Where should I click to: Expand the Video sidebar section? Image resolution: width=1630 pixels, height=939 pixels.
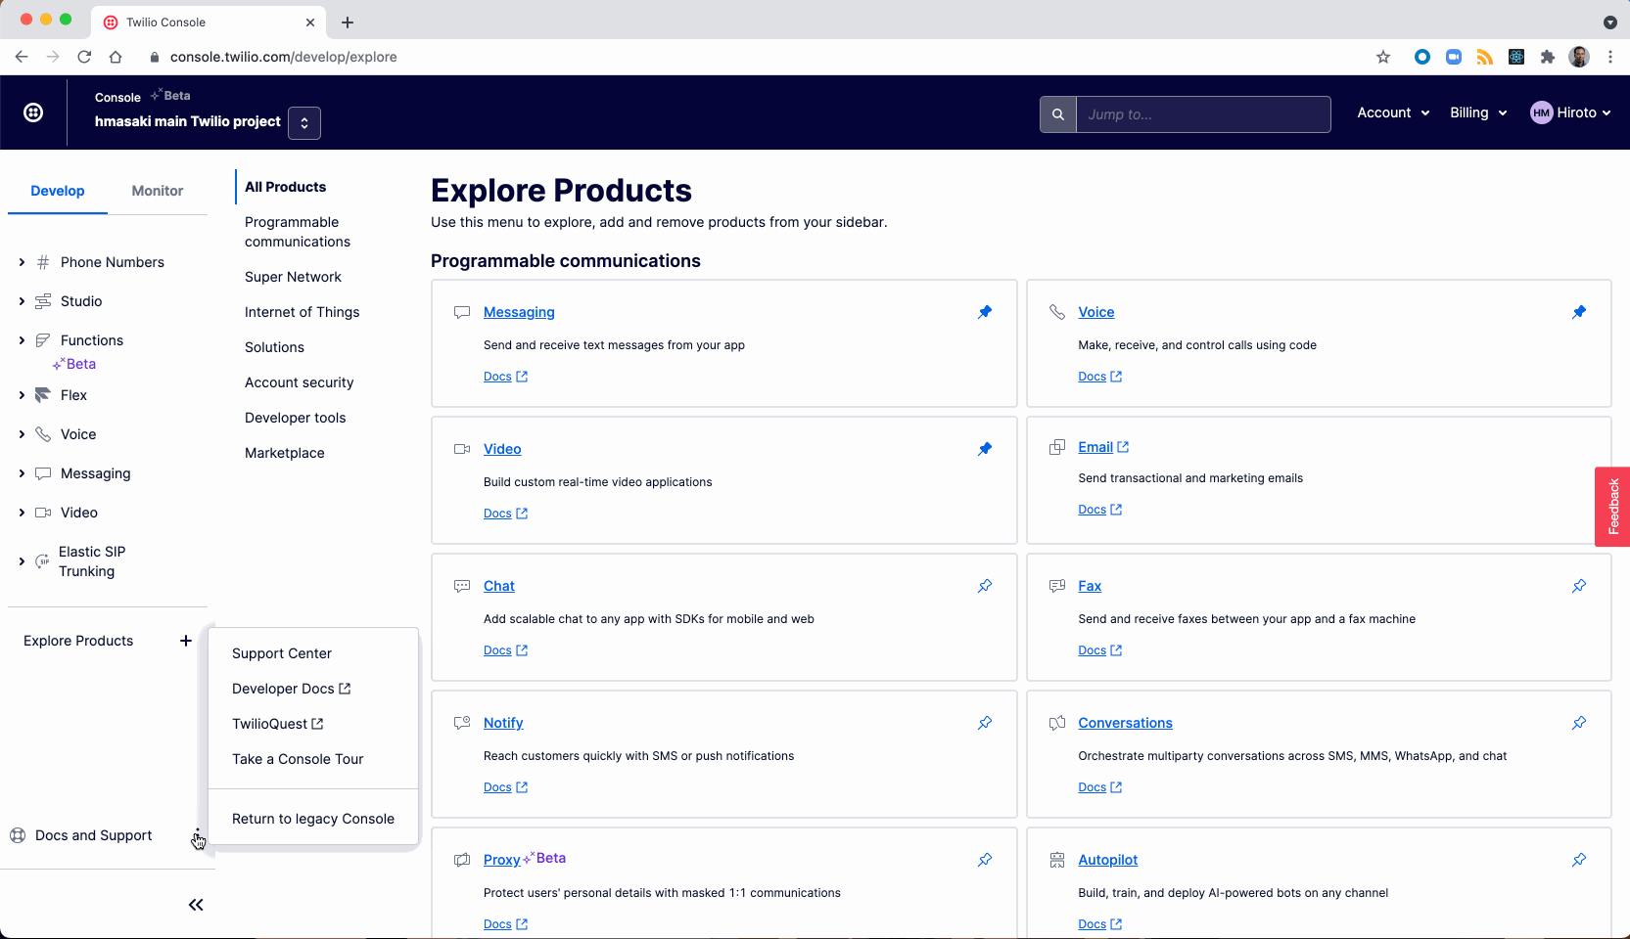[22, 513]
